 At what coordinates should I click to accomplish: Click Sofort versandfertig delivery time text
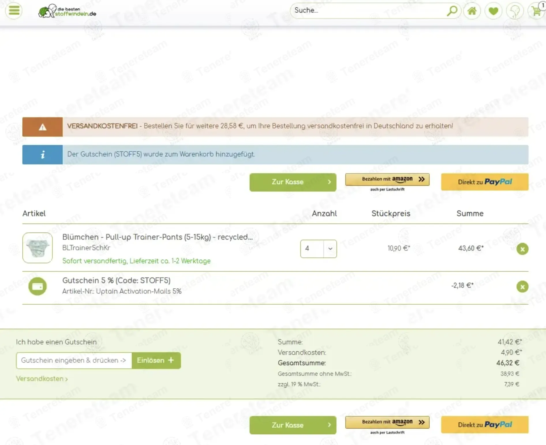coord(136,261)
